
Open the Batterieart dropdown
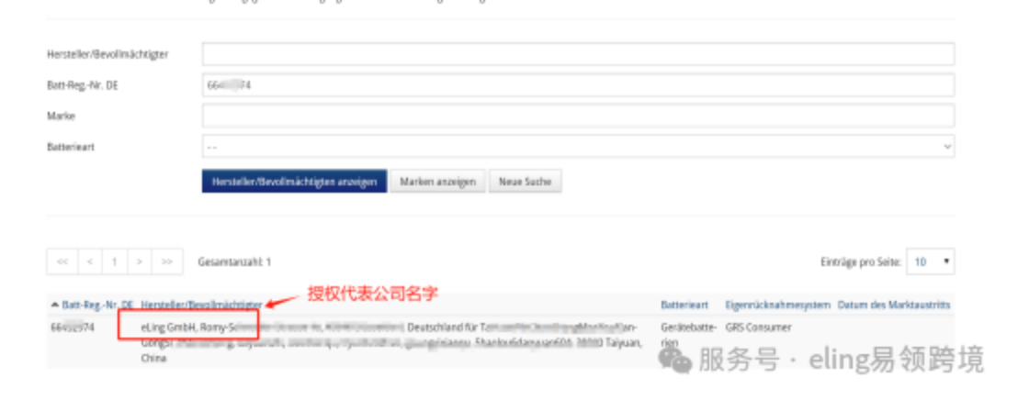[x=578, y=147]
